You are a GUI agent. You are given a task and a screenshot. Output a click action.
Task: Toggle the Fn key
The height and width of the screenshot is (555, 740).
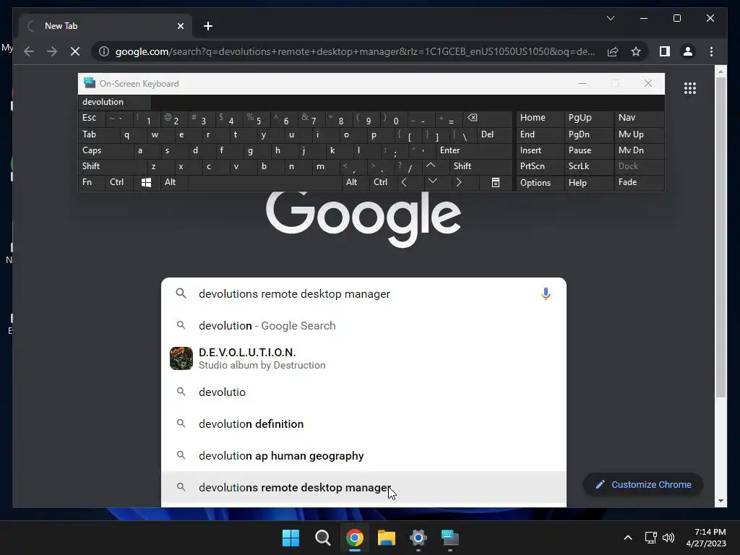point(92,183)
